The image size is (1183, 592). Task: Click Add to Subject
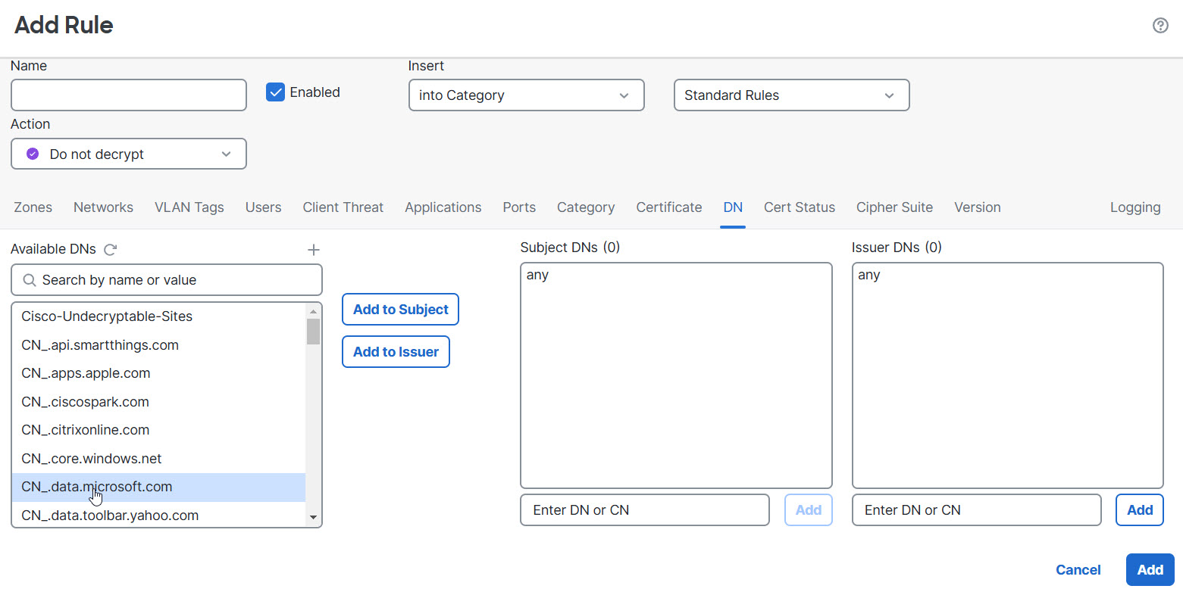pos(400,309)
